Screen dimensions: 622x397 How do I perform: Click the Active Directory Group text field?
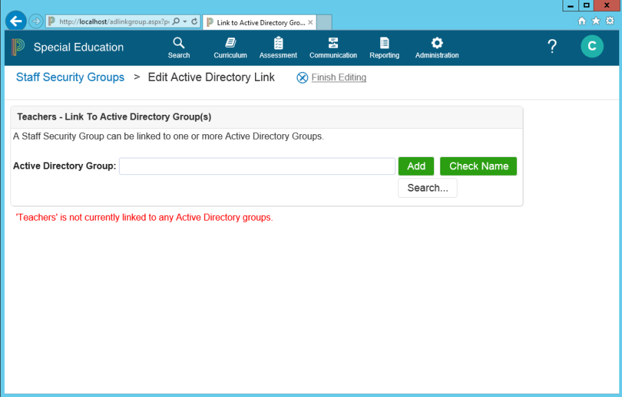click(x=256, y=166)
